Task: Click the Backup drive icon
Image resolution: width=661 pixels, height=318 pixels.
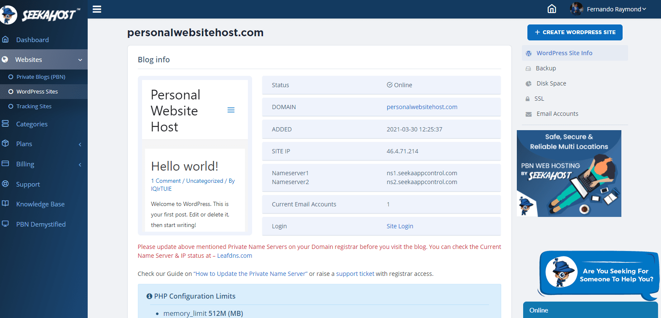Action: [x=528, y=69]
